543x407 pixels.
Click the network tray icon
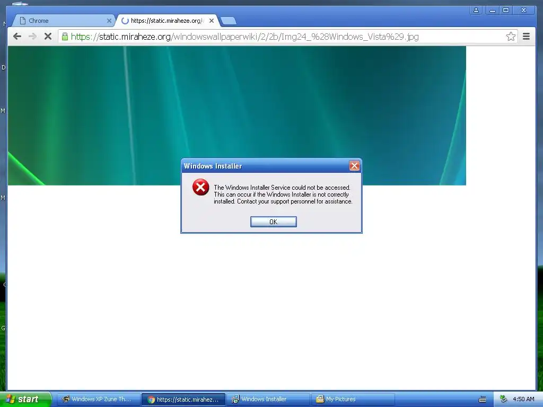(x=503, y=399)
